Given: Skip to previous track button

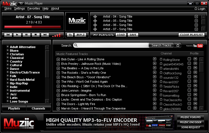Looking at the screenshot, I should coord(8,35).
